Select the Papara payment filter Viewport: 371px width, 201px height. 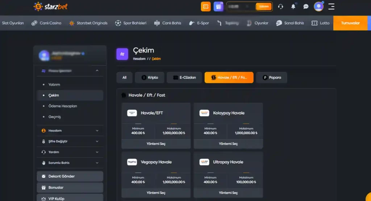point(272,77)
